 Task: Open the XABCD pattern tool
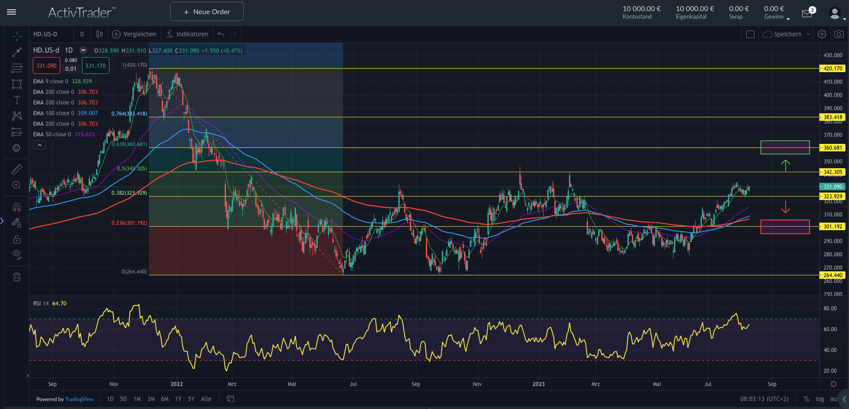click(x=16, y=116)
